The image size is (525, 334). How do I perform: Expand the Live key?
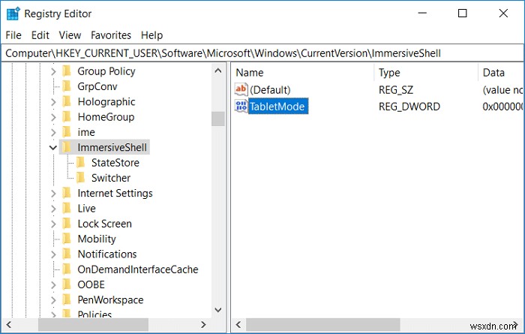pos(53,209)
